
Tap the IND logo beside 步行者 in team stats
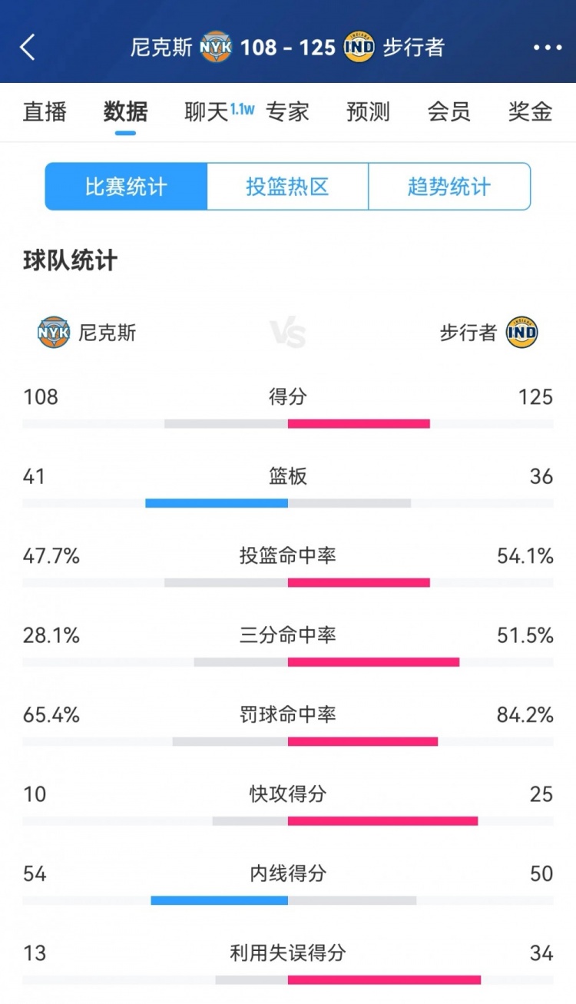(x=522, y=333)
